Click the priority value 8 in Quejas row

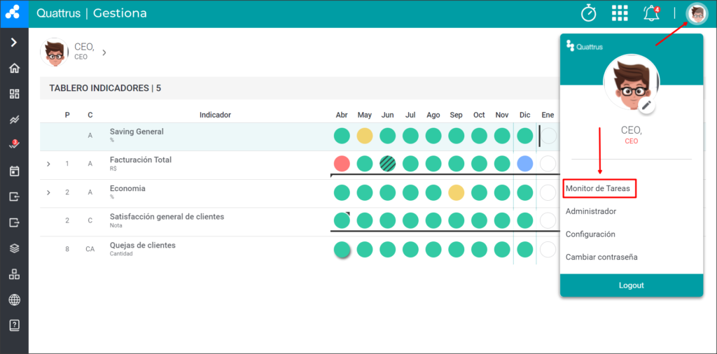pos(67,249)
